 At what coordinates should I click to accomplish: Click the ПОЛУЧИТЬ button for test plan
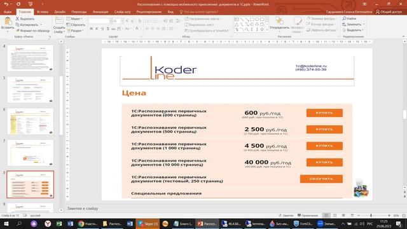(321, 179)
